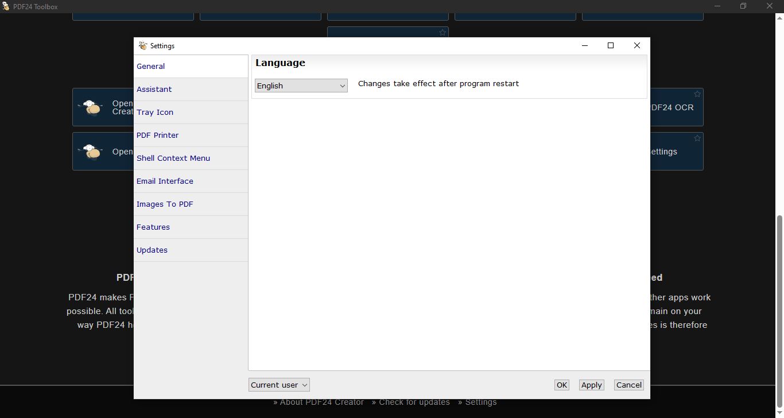Minimize the Settings dialog window

pyautogui.click(x=585, y=45)
